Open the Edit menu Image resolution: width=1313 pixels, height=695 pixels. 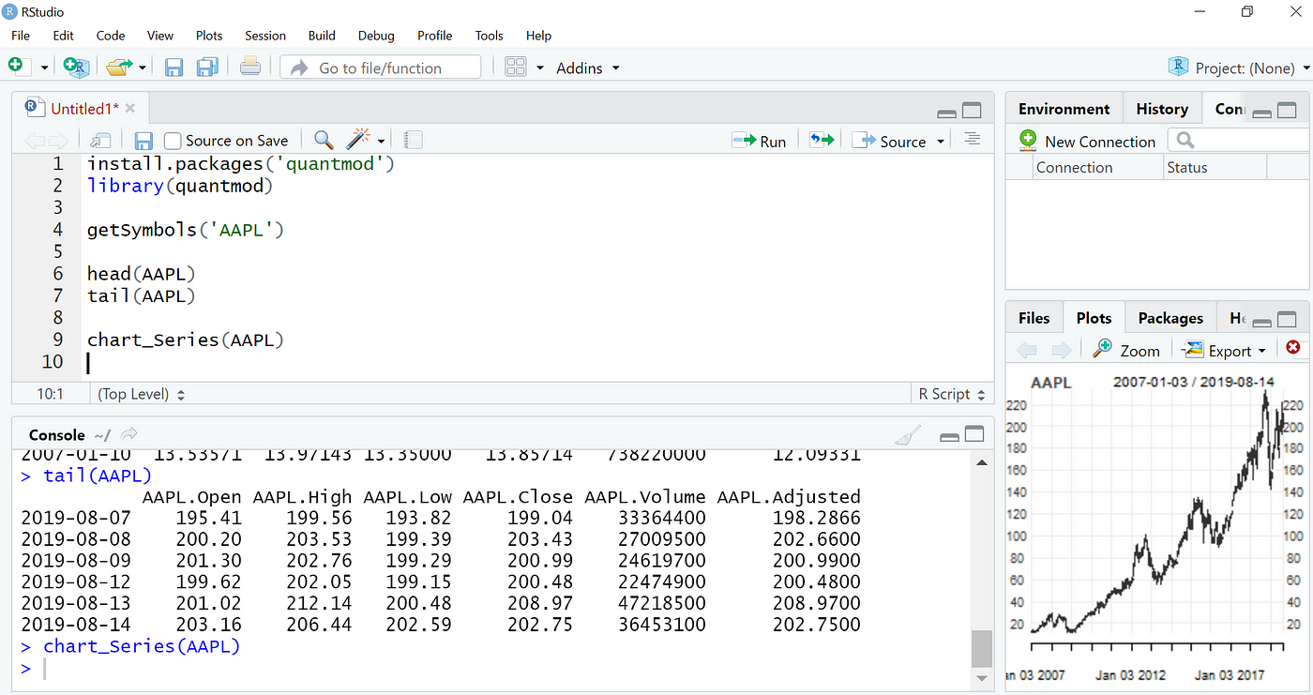pyautogui.click(x=63, y=36)
